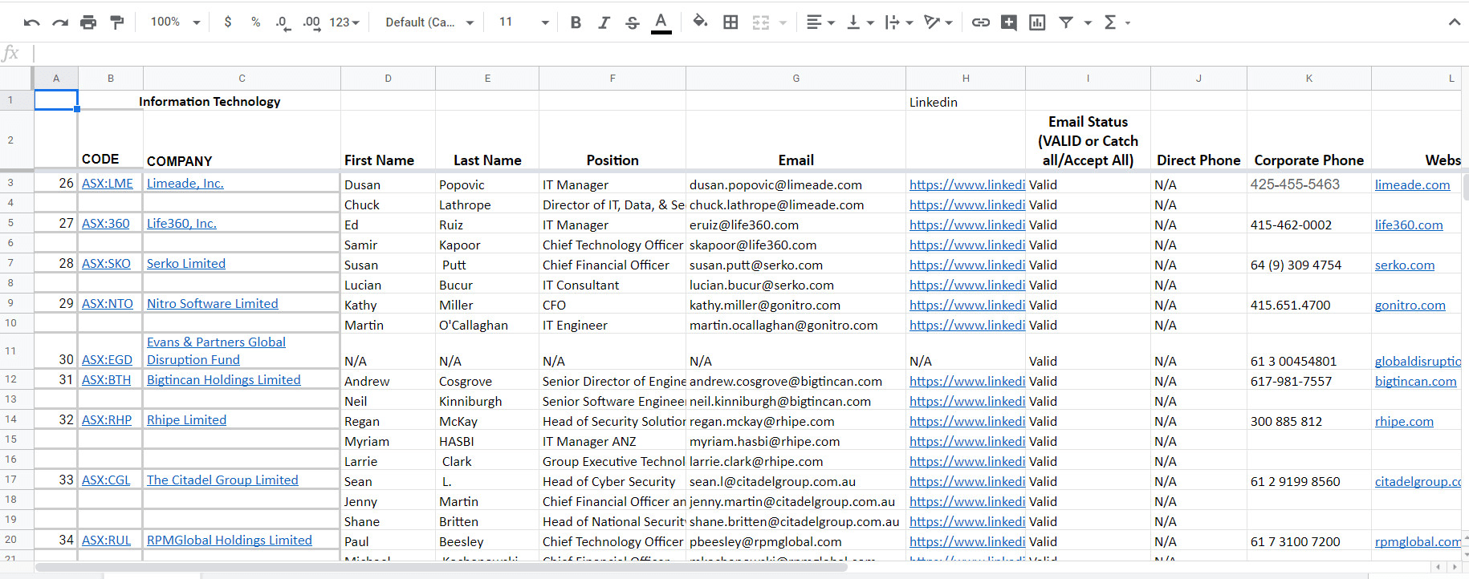Insert a chart from the toolbar
The width and height of the screenshot is (1469, 579).
1037,22
